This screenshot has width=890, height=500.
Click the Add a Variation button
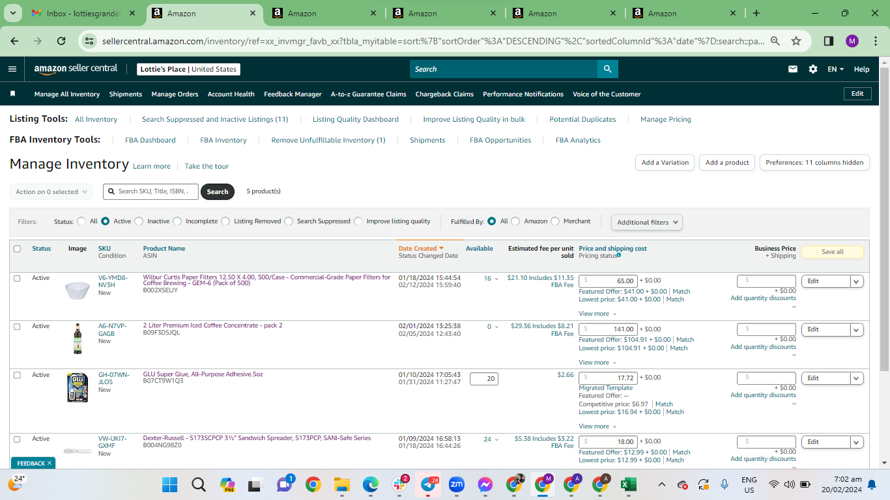(x=665, y=163)
